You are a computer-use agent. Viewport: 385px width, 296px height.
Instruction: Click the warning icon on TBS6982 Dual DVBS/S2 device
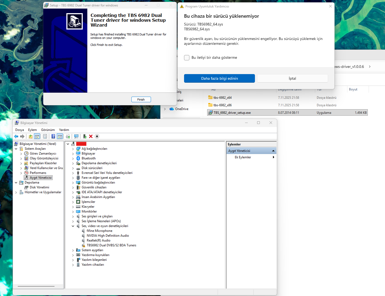tap(83, 245)
